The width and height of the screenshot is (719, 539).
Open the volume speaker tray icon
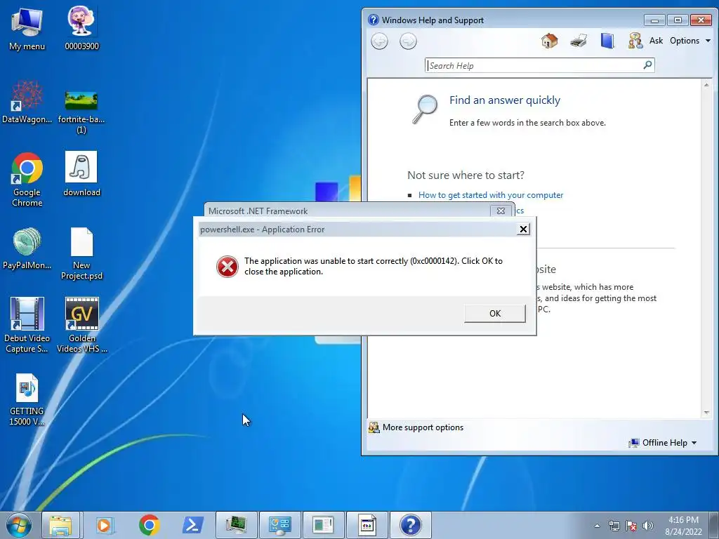tap(648, 526)
